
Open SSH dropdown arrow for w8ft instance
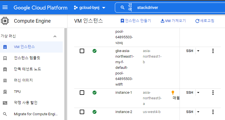[198, 51]
